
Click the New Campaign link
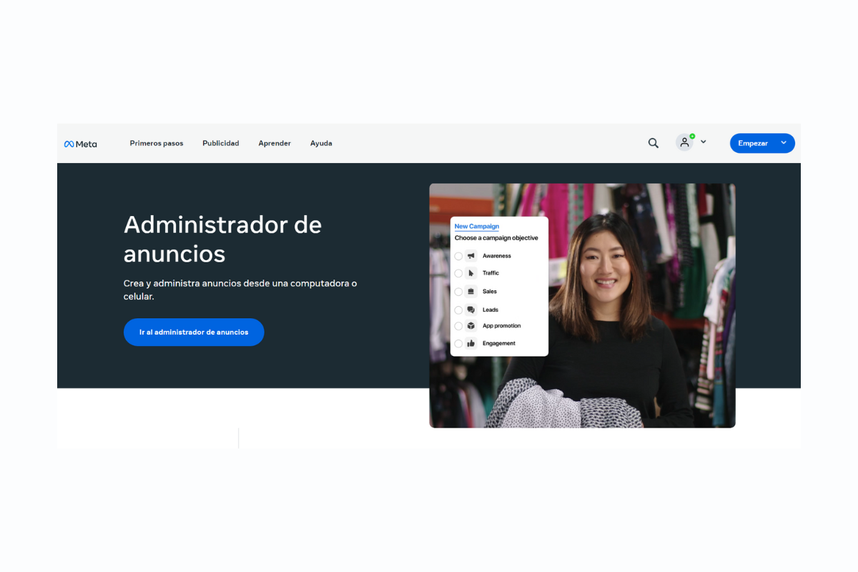coord(477,227)
